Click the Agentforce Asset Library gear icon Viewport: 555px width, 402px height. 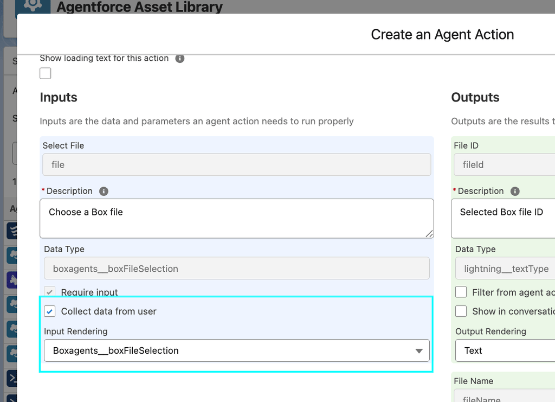(x=33, y=5)
